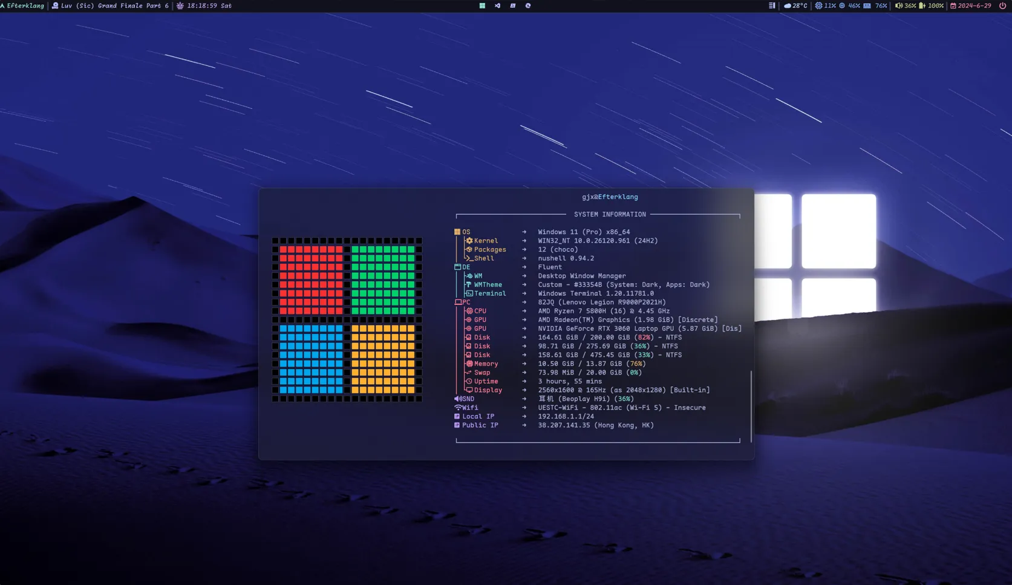Image resolution: width=1012 pixels, height=585 pixels.
Task: Click the Terminal row label
Action: tap(490, 293)
